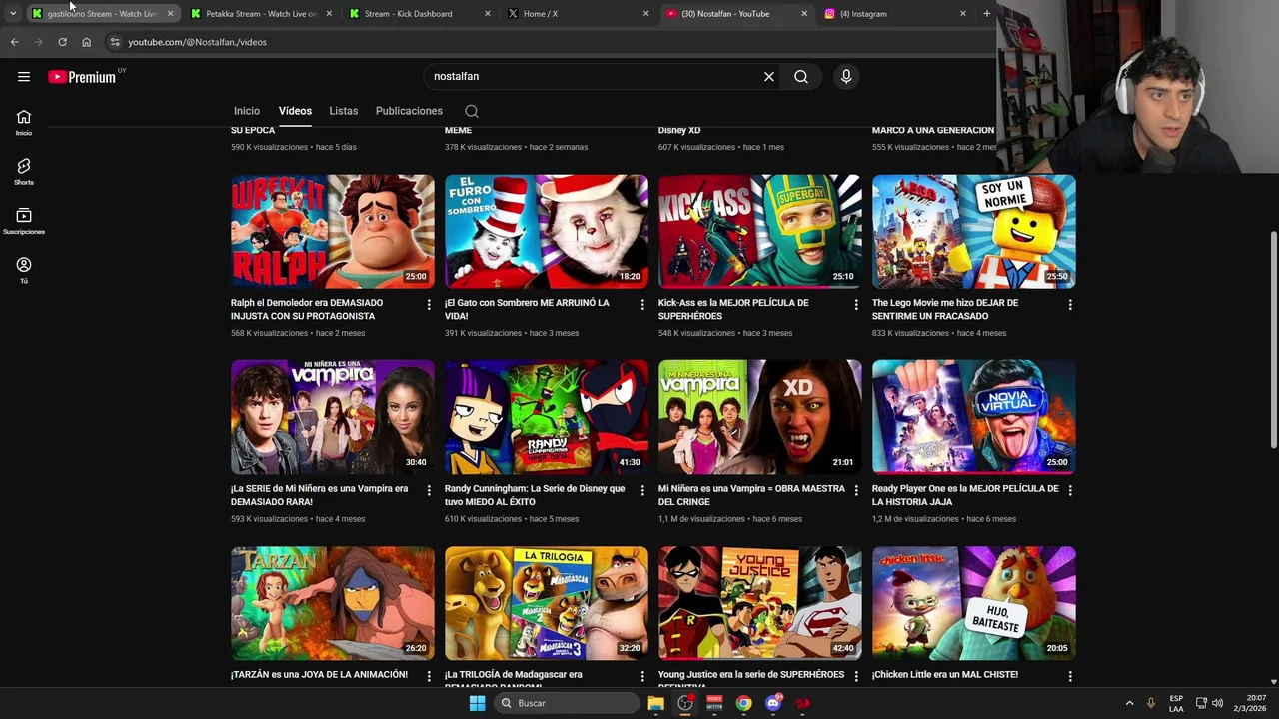The width and height of the screenshot is (1279, 719).
Task: Open Google Chrome from taskbar
Action: [x=743, y=703]
